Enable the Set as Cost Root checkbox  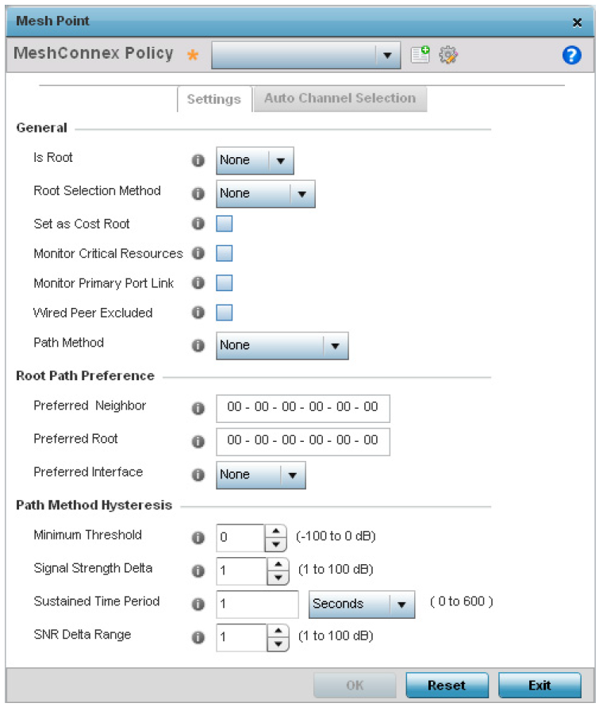(225, 223)
